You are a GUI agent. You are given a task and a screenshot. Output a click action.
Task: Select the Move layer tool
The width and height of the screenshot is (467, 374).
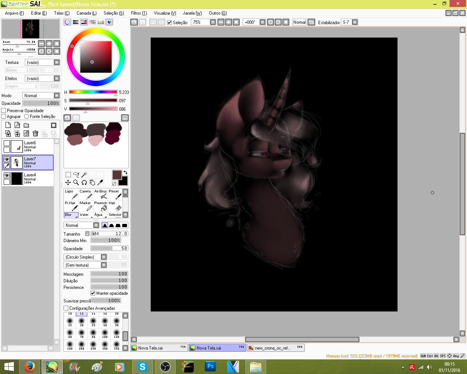68,182
